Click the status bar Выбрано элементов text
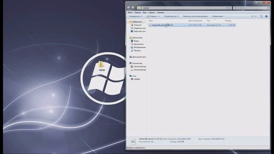 tap(136, 148)
